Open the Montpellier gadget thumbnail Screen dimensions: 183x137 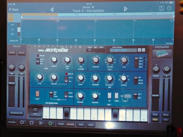pos(162,54)
